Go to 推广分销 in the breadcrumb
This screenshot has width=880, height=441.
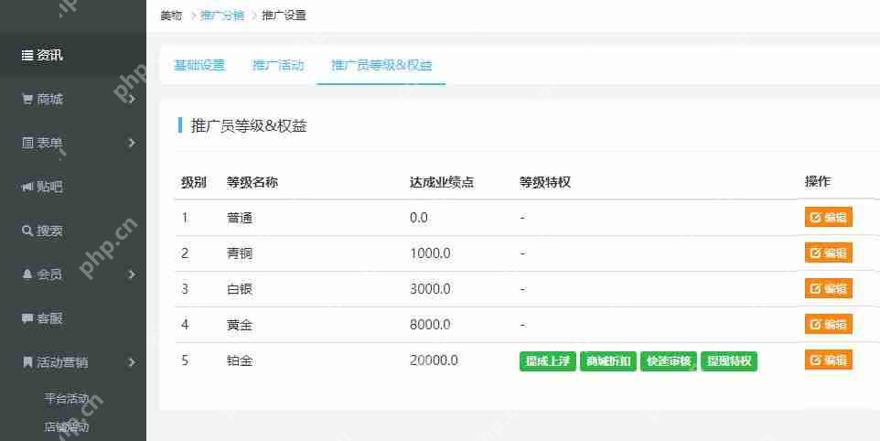(222, 16)
